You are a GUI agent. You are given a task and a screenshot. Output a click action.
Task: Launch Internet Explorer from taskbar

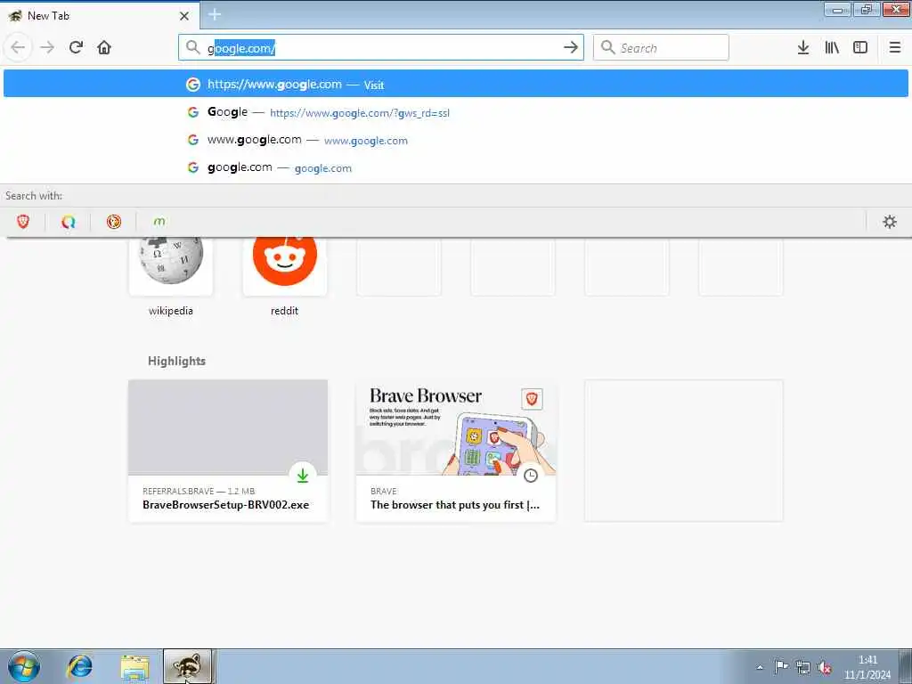tap(79, 666)
